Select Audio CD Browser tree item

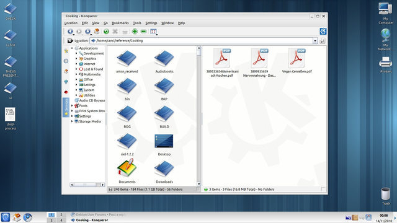coord(90,100)
